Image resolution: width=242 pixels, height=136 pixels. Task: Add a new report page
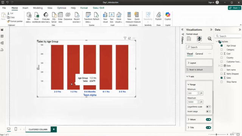point(54,129)
